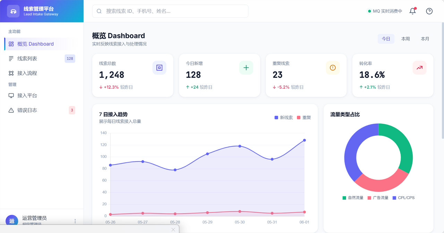The width and height of the screenshot is (444, 233).
Task: Click the 7 日接入趋势 chart title
Action: coord(113,114)
